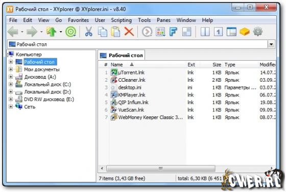Select Мои документы in the tree
This screenshot has height=192, width=286.
coord(42,69)
